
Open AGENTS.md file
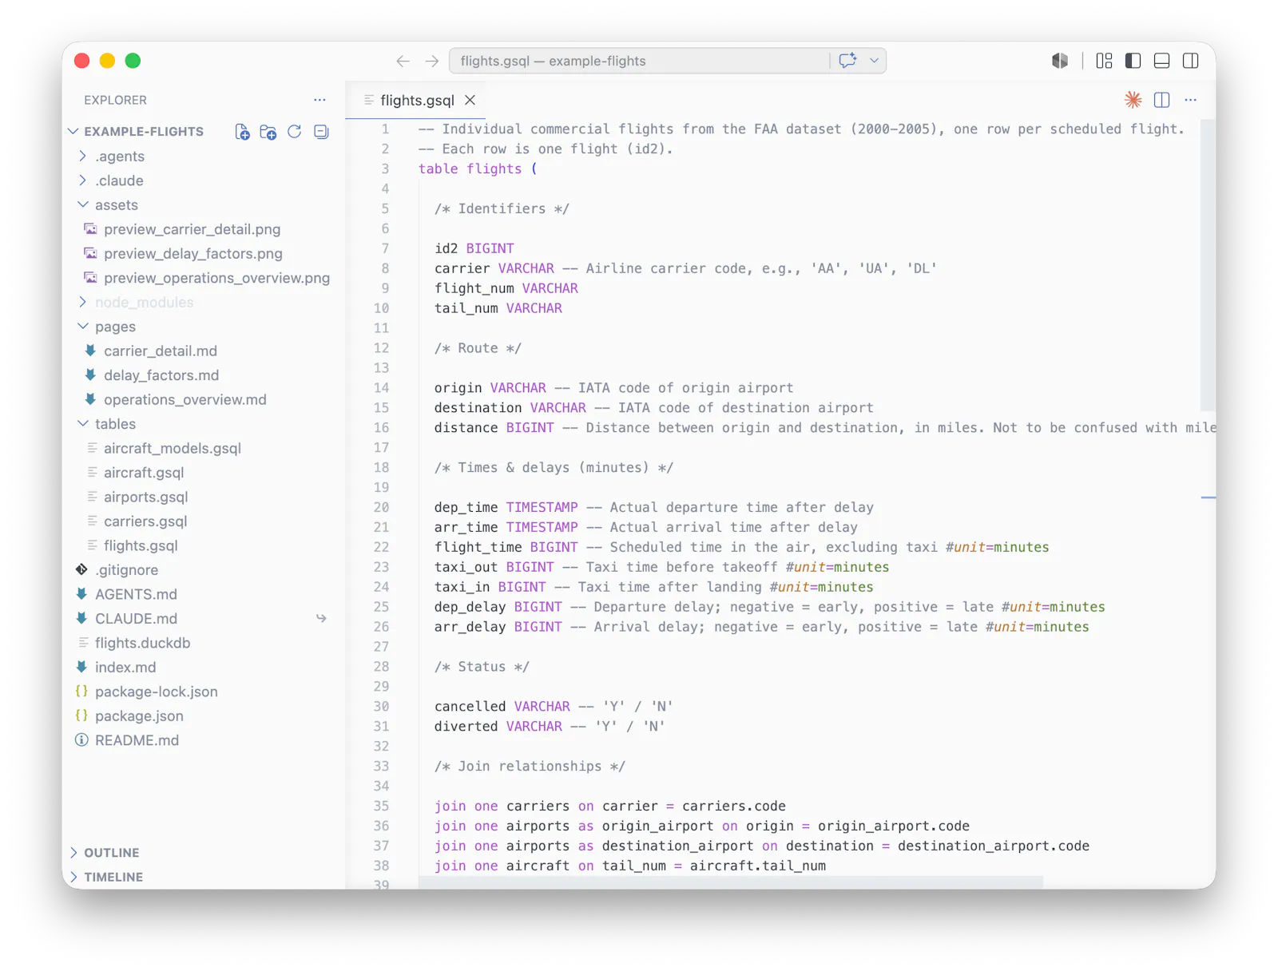[136, 594]
